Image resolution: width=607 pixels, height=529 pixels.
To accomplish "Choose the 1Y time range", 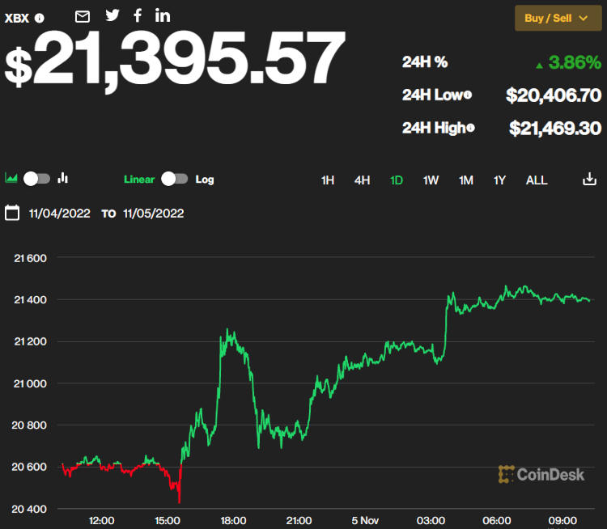I will click(x=500, y=180).
